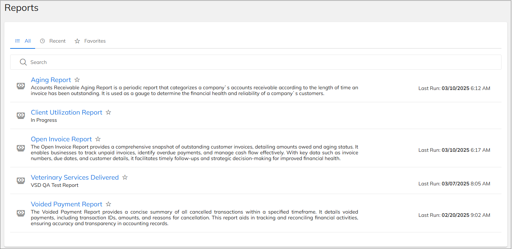Click the money icon beside Aging Report

[x=21, y=86]
